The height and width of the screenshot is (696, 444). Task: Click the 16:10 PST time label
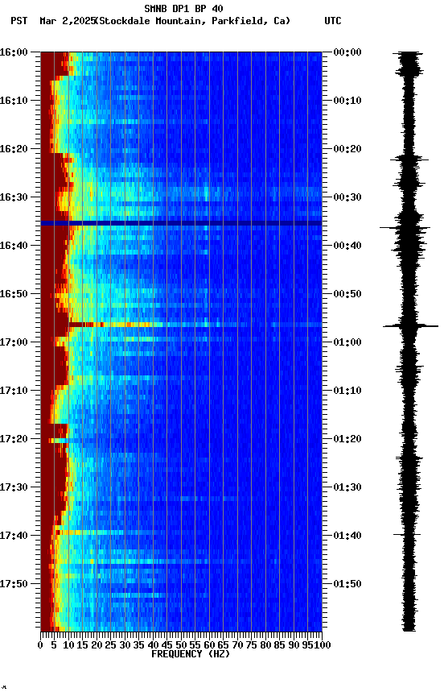[x=14, y=101]
